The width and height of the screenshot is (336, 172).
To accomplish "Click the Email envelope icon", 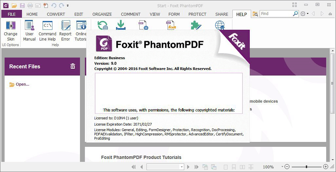I will point(38,5).
